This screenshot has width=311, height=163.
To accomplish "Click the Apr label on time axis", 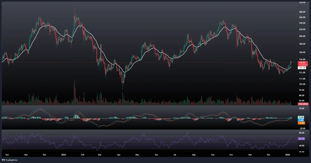I will coord(118,154).
